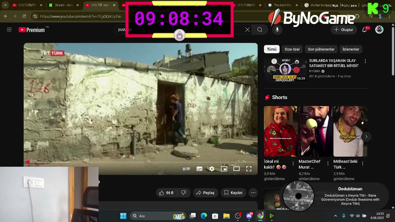The height and width of the screenshot is (222, 395).
Task: Select the Size özel filter chip
Action: tap(292, 49)
